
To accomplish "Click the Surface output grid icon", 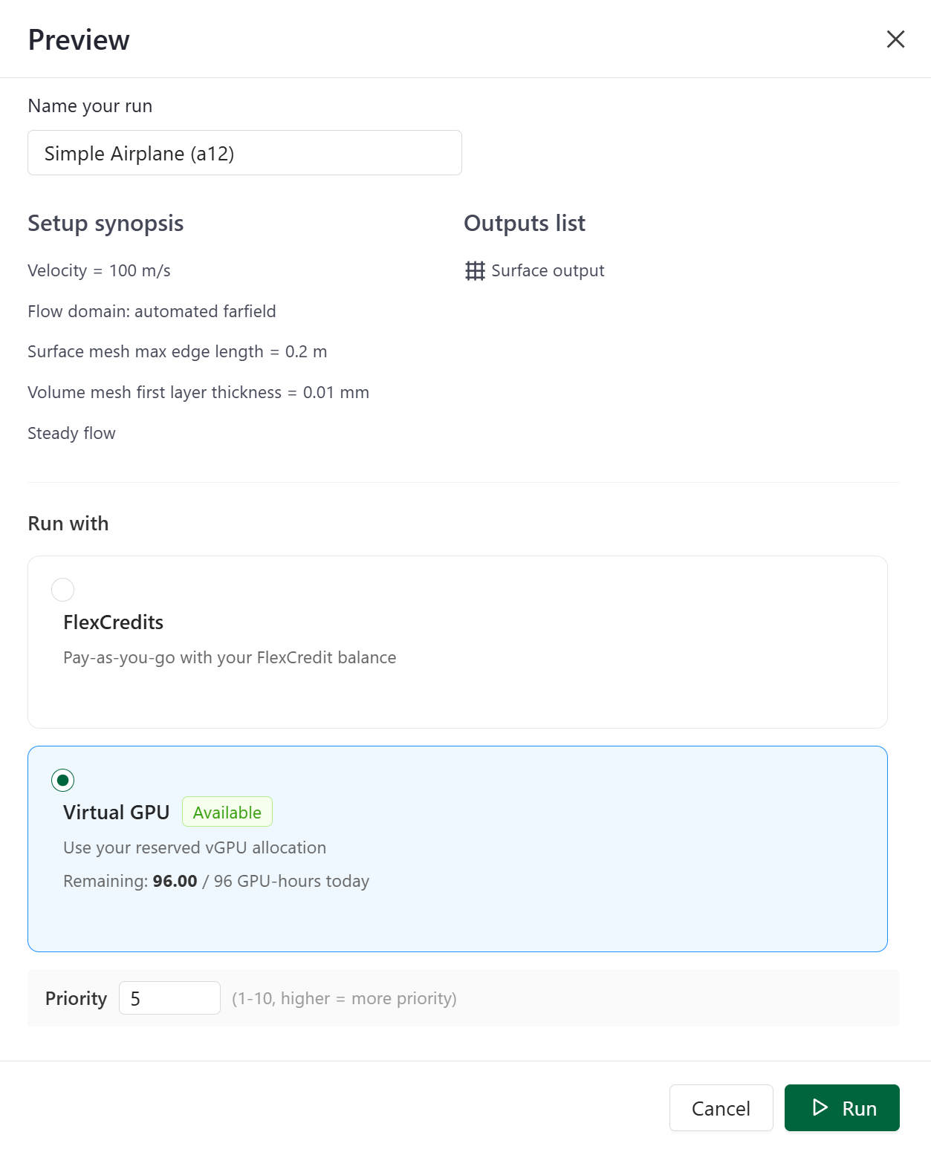I will coord(476,270).
